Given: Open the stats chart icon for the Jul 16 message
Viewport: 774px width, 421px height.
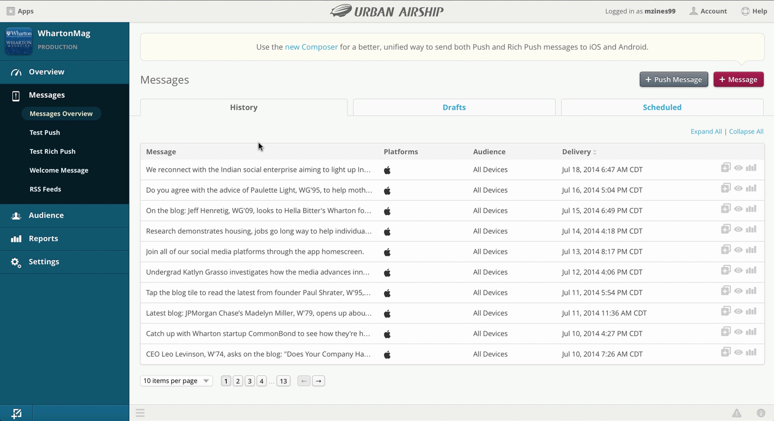Looking at the screenshot, I should [x=751, y=188].
